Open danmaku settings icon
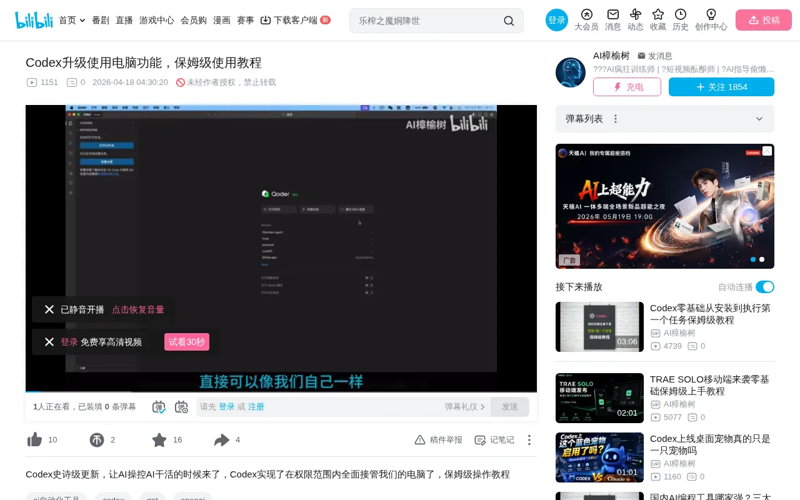 181,407
